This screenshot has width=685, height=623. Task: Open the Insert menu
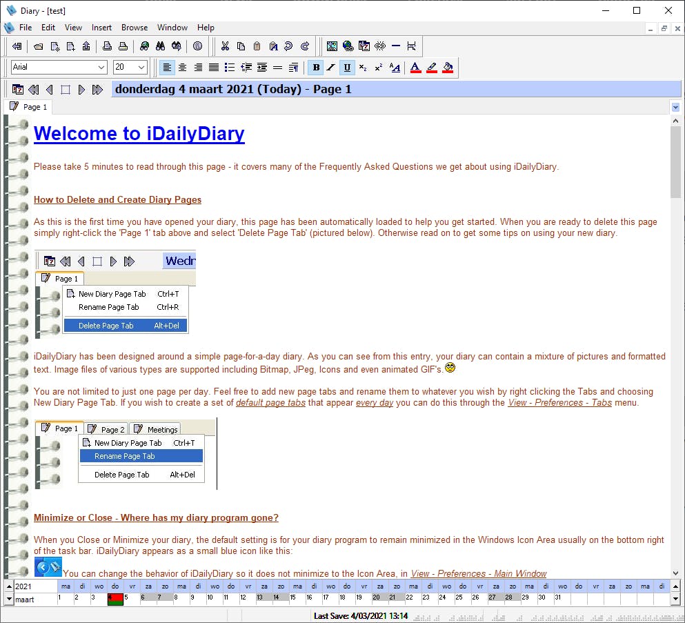(x=101, y=28)
